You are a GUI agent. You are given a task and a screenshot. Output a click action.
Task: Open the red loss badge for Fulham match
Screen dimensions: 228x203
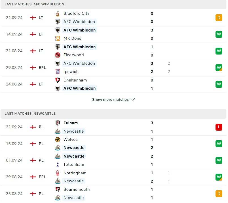coord(219,127)
